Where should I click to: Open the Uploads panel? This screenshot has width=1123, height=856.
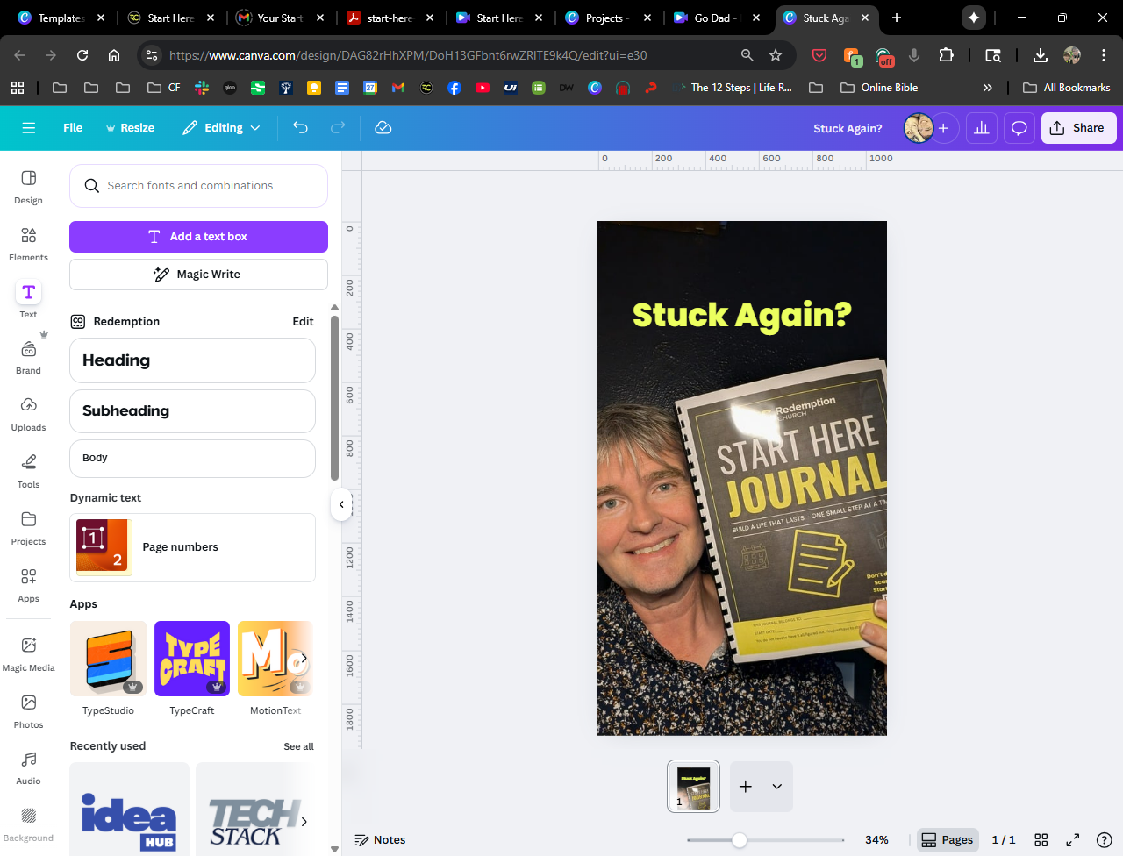[28, 414]
